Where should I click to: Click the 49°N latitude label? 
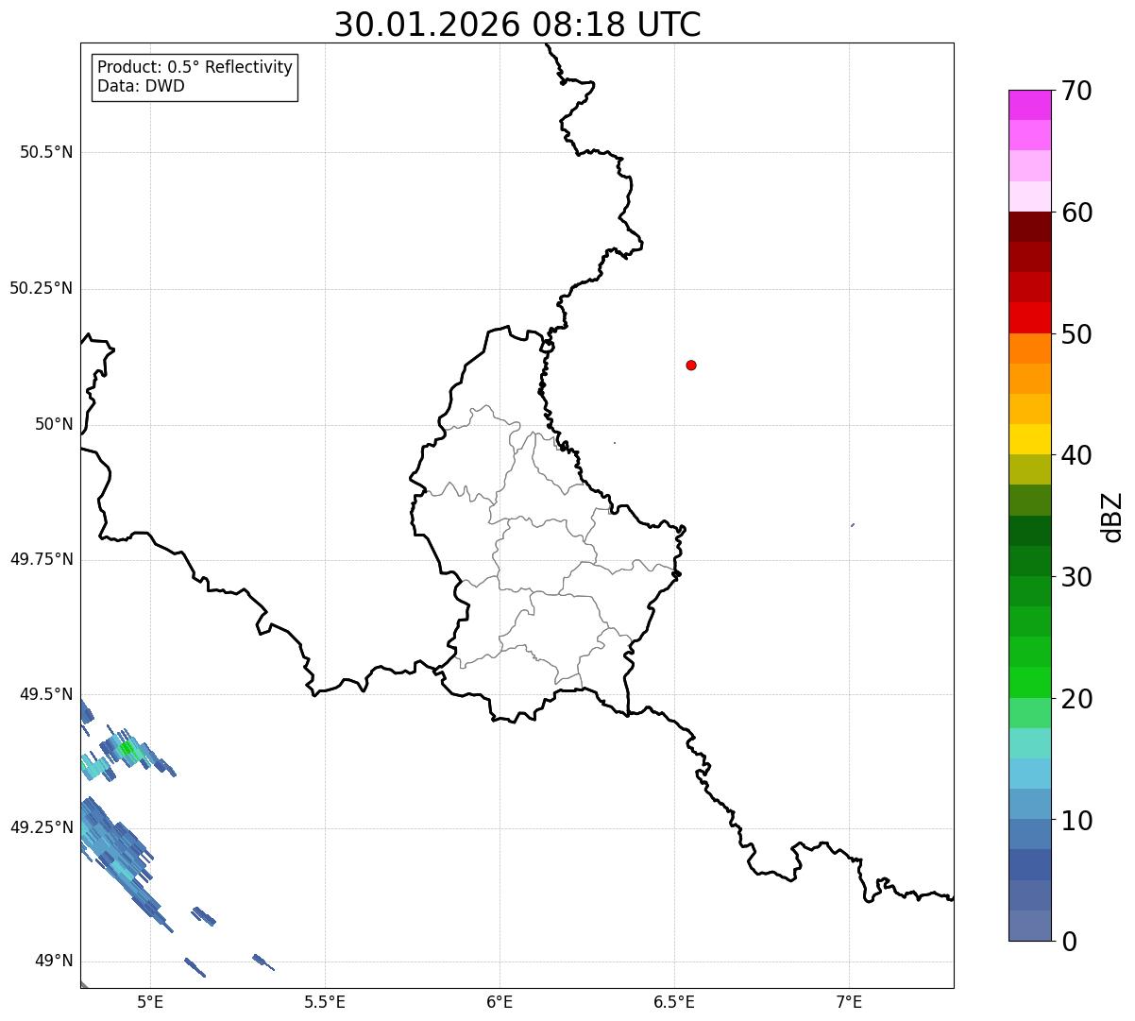coord(54,961)
